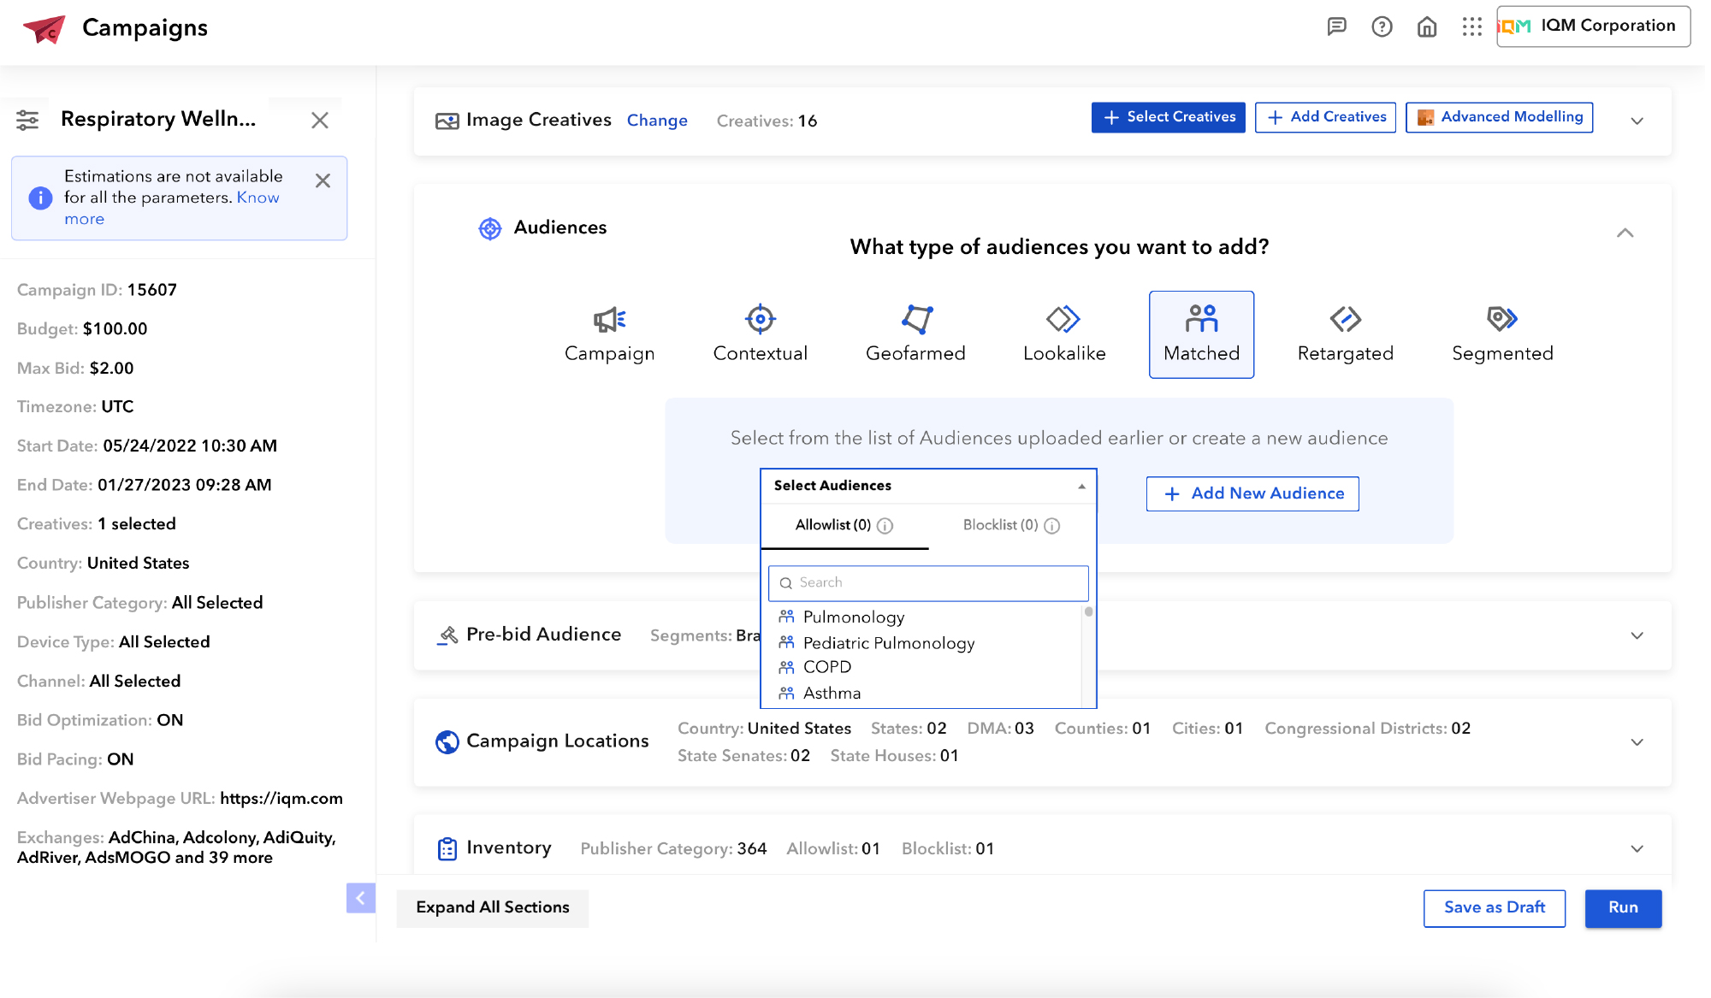Collapse the Audiences section
The width and height of the screenshot is (1711, 998).
pyautogui.click(x=1625, y=233)
